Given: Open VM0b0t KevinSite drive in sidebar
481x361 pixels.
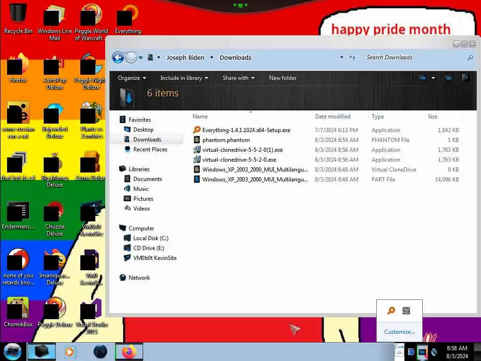Looking at the screenshot, I should (155, 258).
